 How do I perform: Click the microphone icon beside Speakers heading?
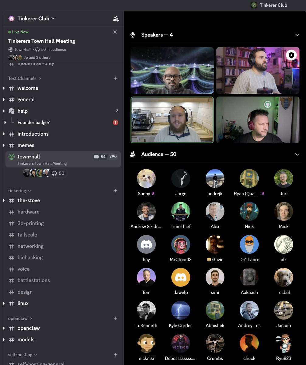coord(133,35)
